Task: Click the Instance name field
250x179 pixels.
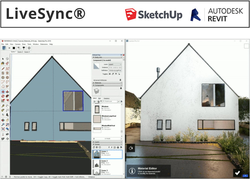Action: (x=115, y=67)
